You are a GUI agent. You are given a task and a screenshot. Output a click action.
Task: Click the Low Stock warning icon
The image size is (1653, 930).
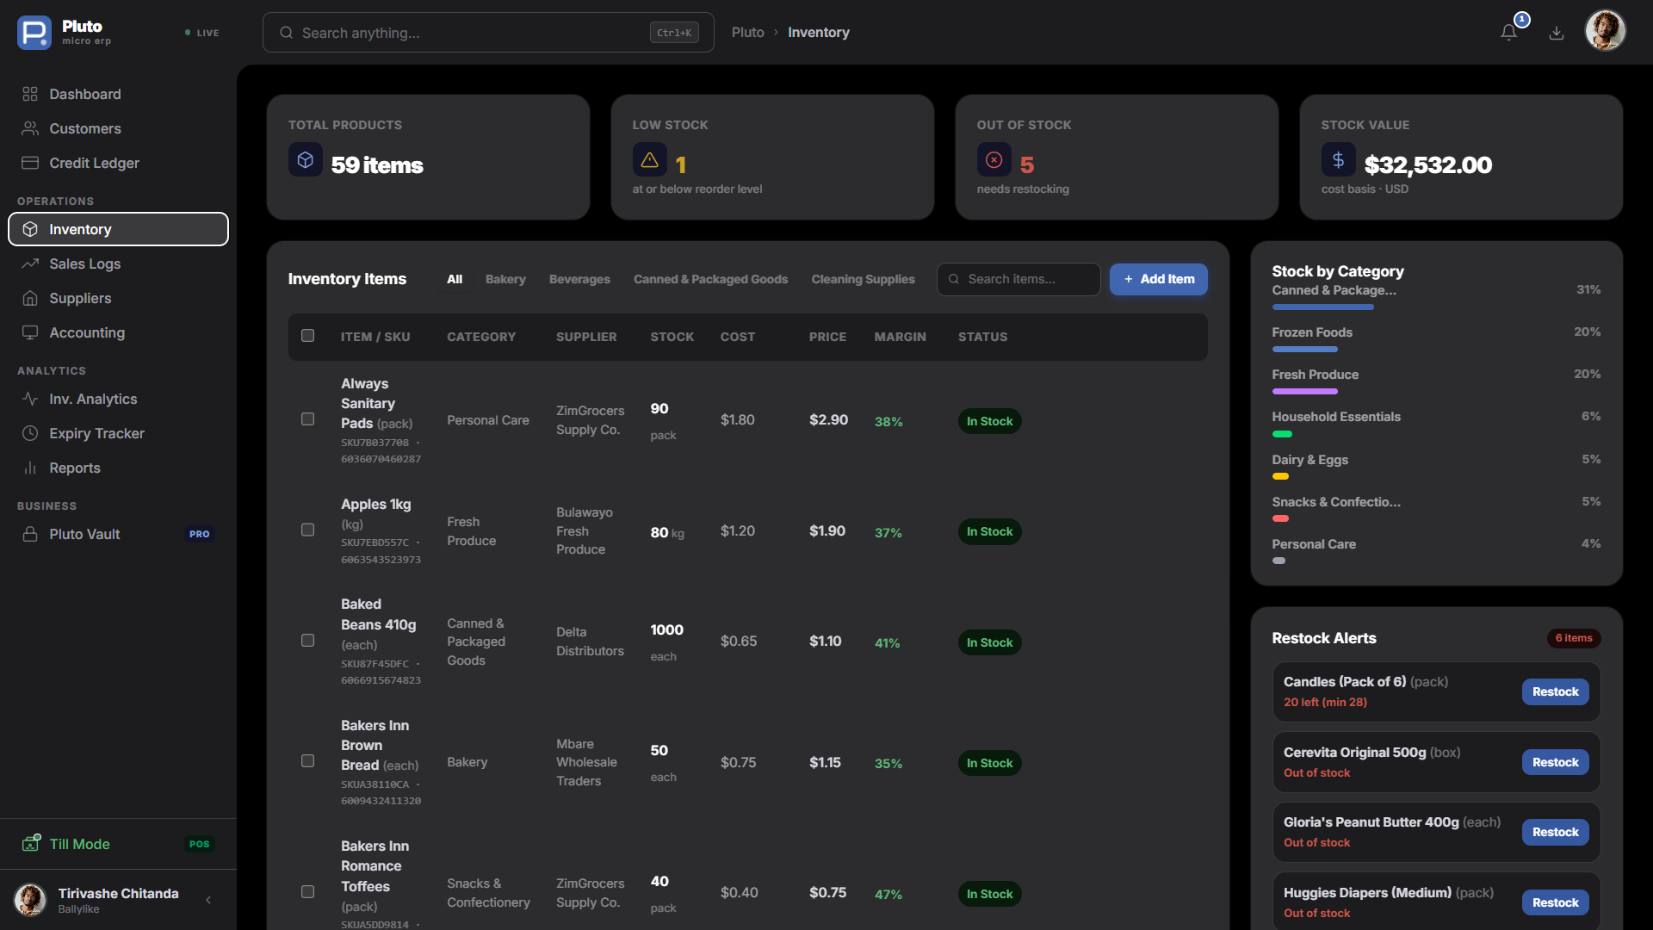coord(649,160)
